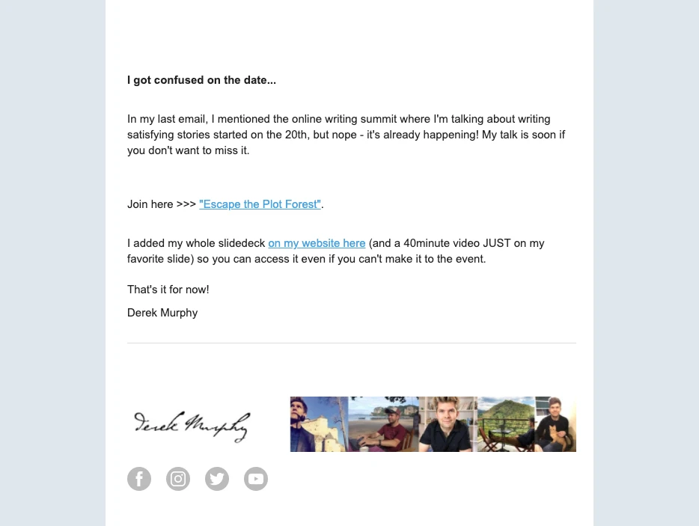Select the beach photo of man with cap
This screenshot has height=526, width=699.
tap(383, 424)
